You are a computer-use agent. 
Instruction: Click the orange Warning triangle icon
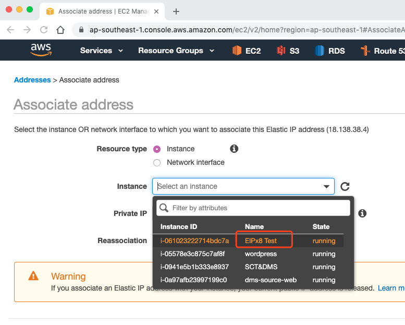33,276
